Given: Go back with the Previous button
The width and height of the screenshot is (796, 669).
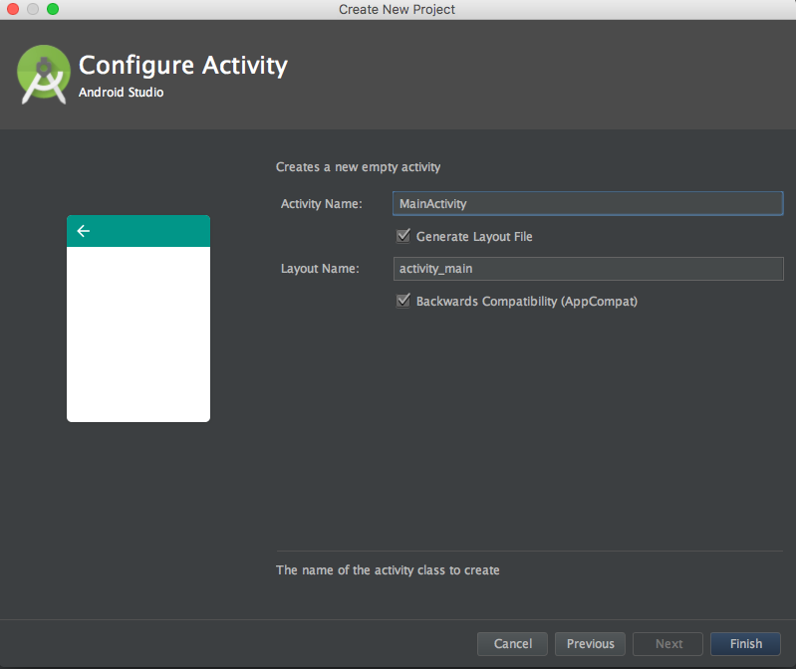Looking at the screenshot, I should click(590, 644).
